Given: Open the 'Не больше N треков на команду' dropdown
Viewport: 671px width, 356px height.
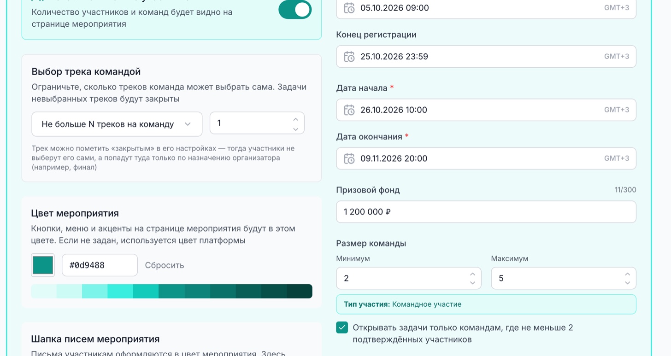Looking at the screenshot, I should tap(117, 124).
